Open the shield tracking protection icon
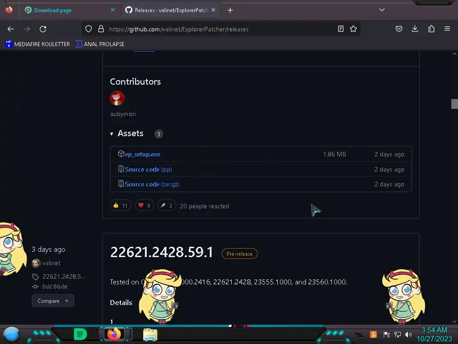Image resolution: width=458 pixels, height=344 pixels. click(89, 29)
